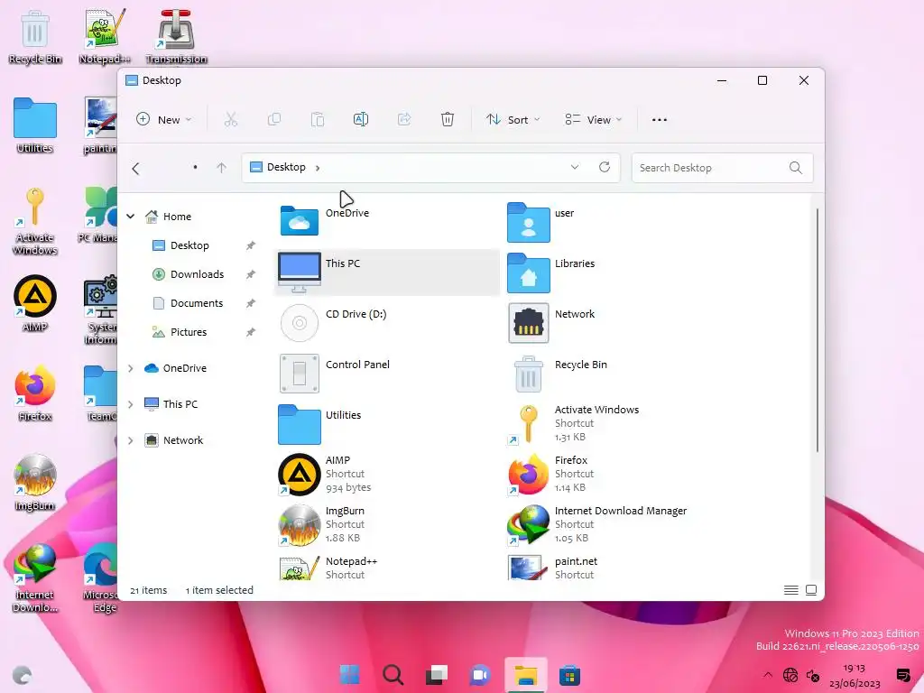Select Recycle Bin in the file list
The image size is (924, 693).
tap(617, 373)
